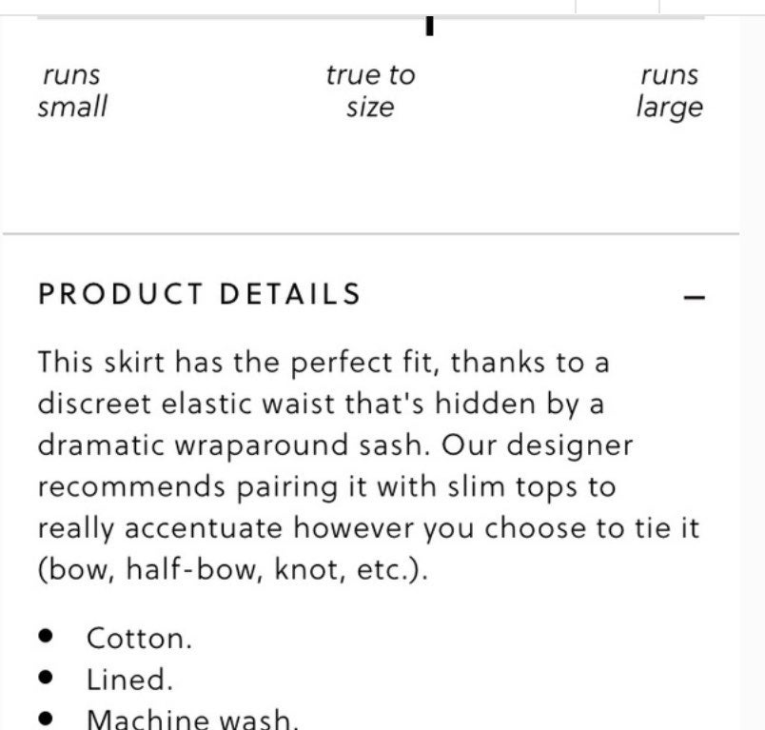
Task: Click the bullet dot beside Machine wash
Action: pyautogui.click(x=46, y=719)
